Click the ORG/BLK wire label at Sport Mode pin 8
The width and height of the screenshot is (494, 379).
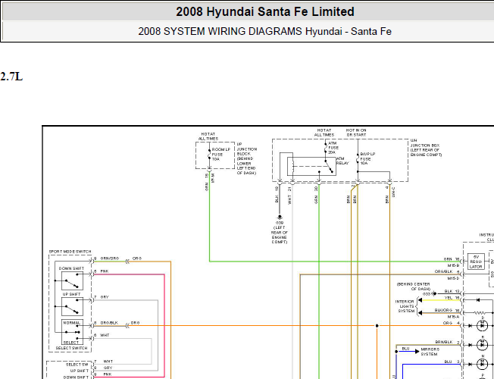pos(109,323)
